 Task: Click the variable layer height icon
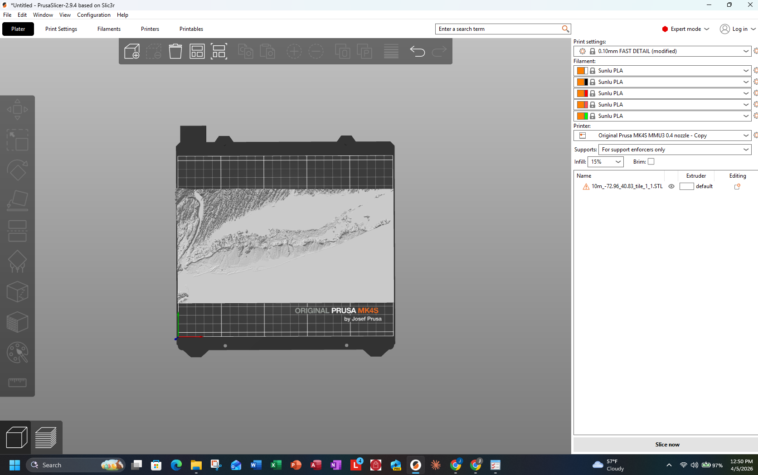[391, 51]
